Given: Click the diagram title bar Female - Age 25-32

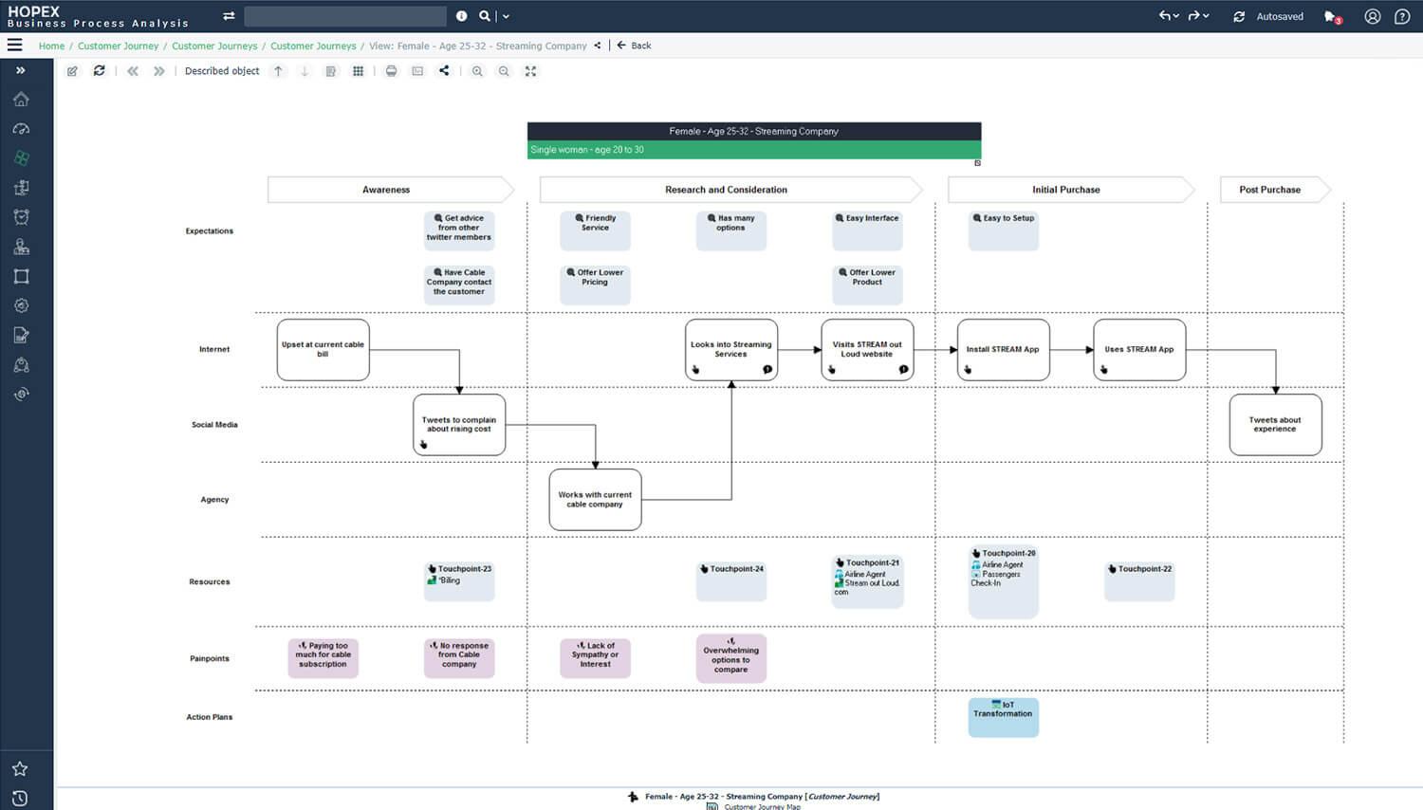Looking at the screenshot, I should point(754,132).
